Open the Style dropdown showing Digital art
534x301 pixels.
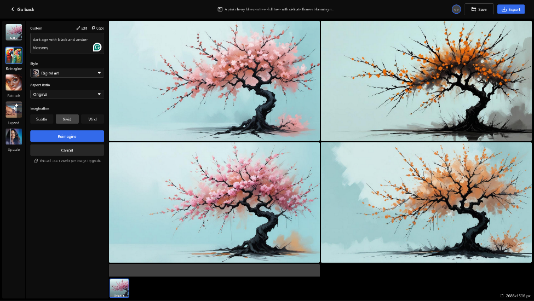tap(67, 73)
